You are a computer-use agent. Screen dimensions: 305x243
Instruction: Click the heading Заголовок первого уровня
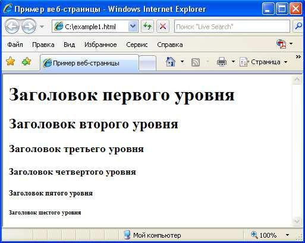click(x=122, y=96)
